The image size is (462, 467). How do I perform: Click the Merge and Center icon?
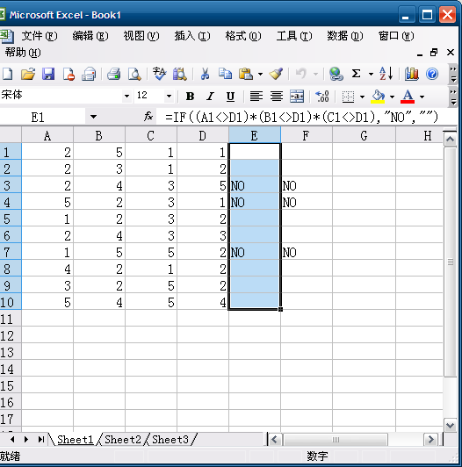pos(297,97)
